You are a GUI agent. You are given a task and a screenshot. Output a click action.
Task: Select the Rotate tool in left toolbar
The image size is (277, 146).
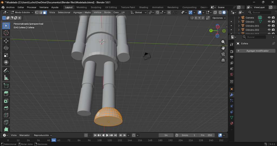(x=6, y=48)
